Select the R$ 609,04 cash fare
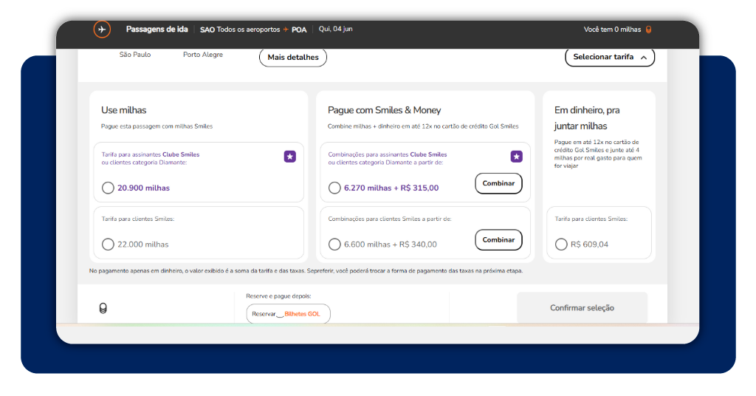This screenshot has width=756, height=396. pos(561,244)
